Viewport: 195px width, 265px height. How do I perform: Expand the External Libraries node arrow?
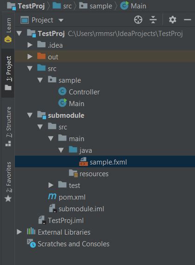click(19, 232)
